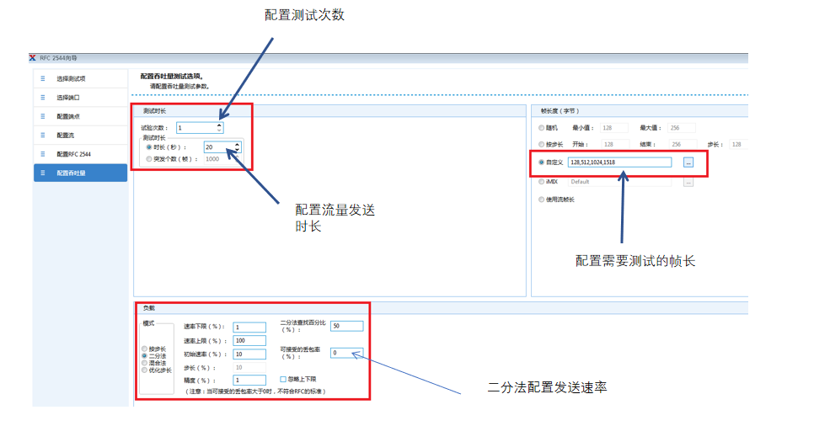The height and width of the screenshot is (442, 814).
Task: Decrease 试验次数 with the down arrow
Action: tap(219, 130)
